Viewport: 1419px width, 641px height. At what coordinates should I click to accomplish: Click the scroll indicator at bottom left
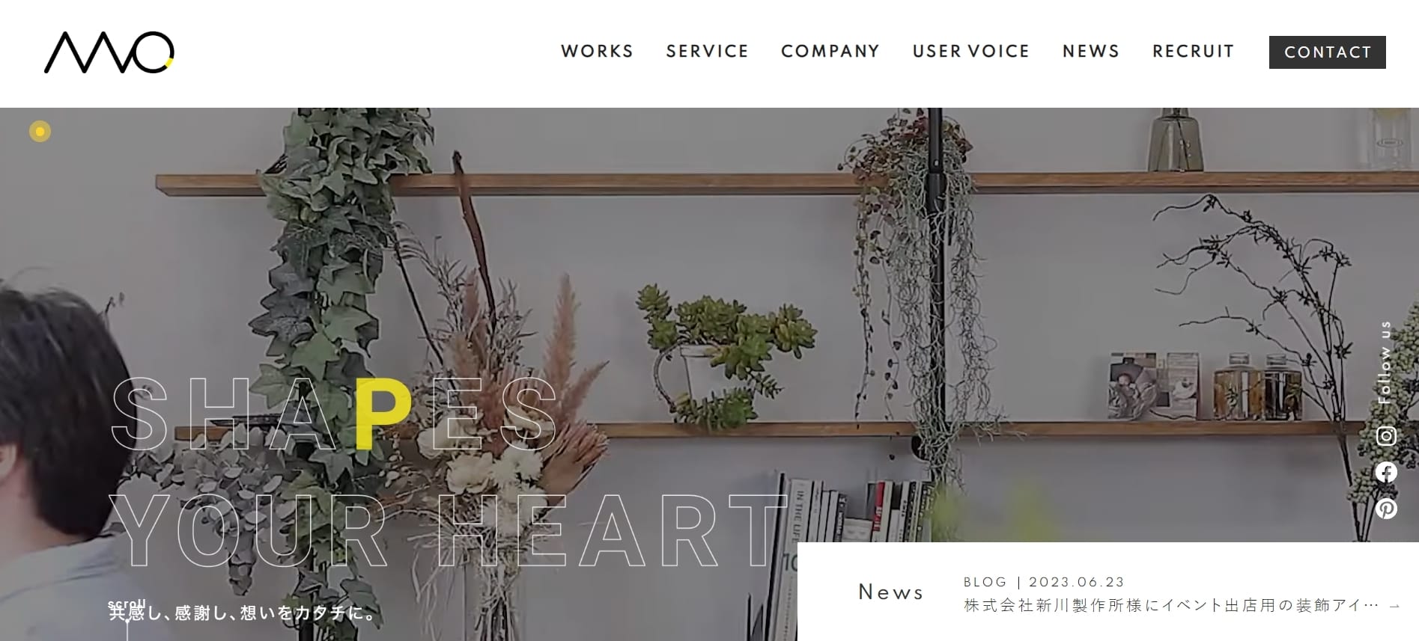click(x=127, y=604)
